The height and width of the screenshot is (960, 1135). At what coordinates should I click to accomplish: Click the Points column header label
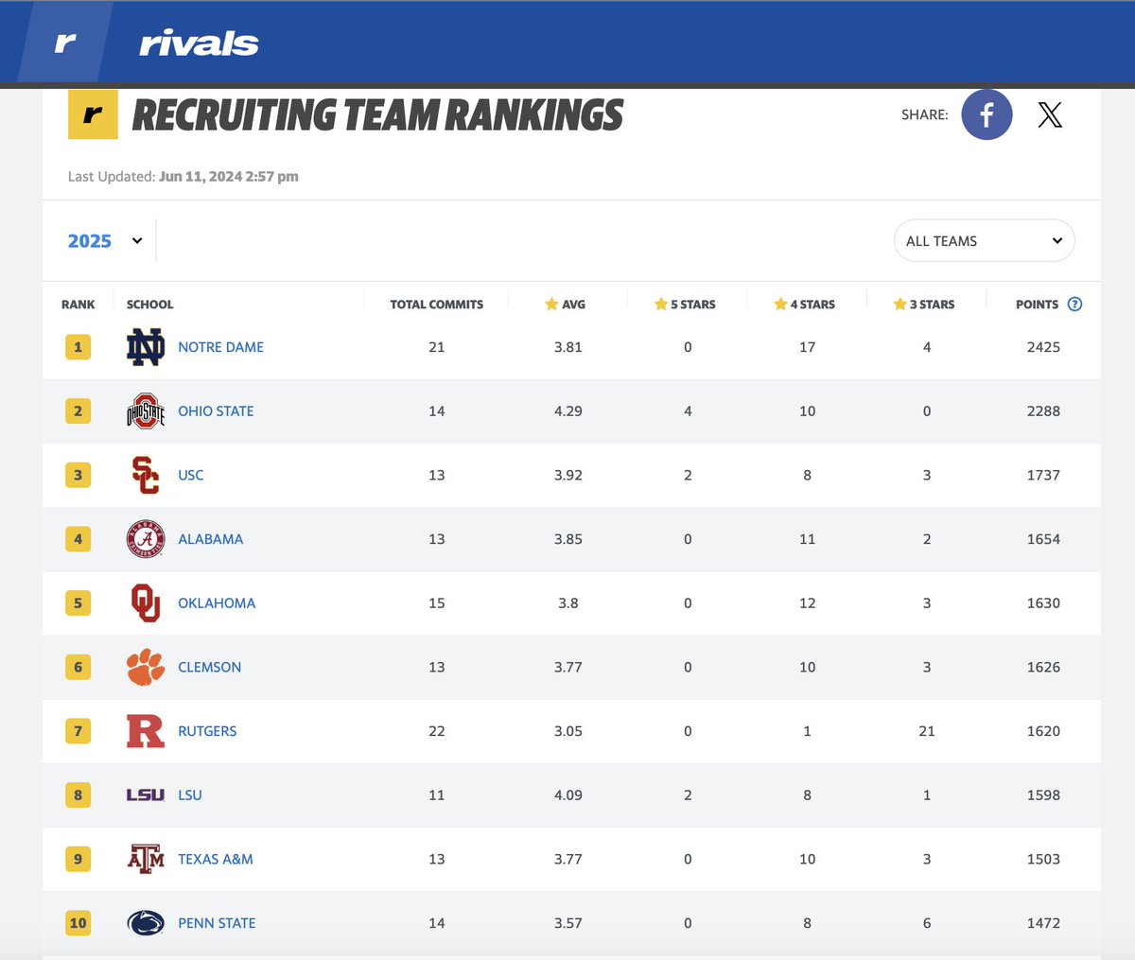[1037, 305]
